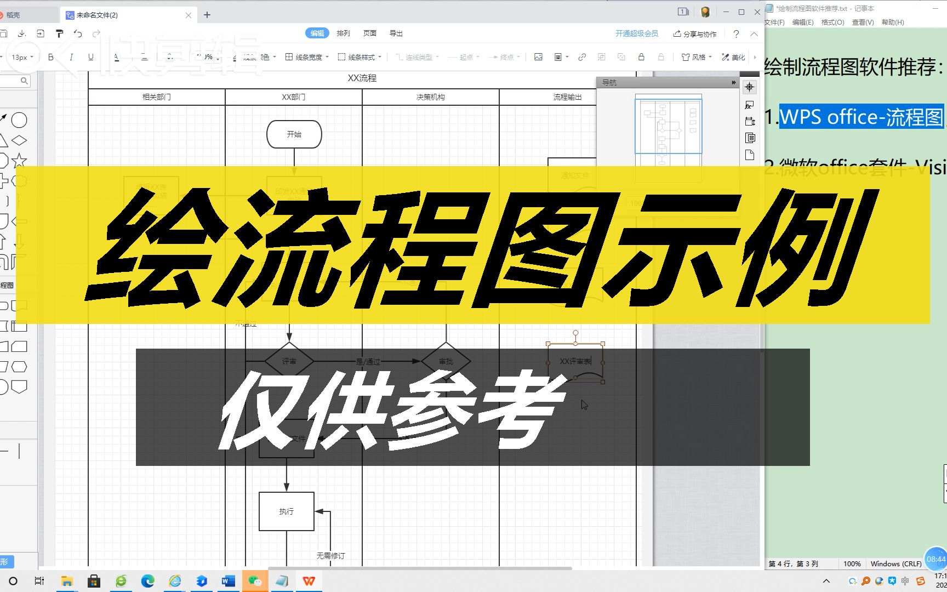Open WPS Office from the taskbar
This screenshot has height=592, width=947.
[309, 581]
